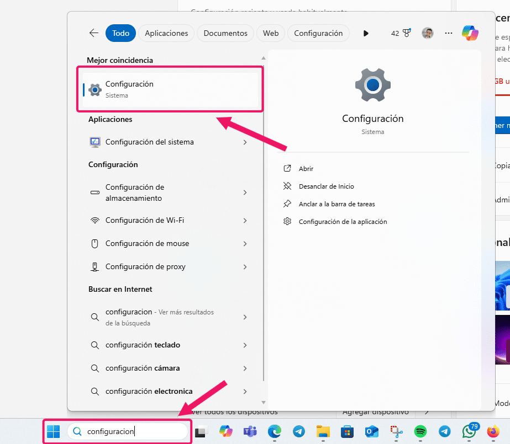This screenshot has width=510, height=444.
Task: Launch Copilot from the taskbar
Action: coord(226,431)
